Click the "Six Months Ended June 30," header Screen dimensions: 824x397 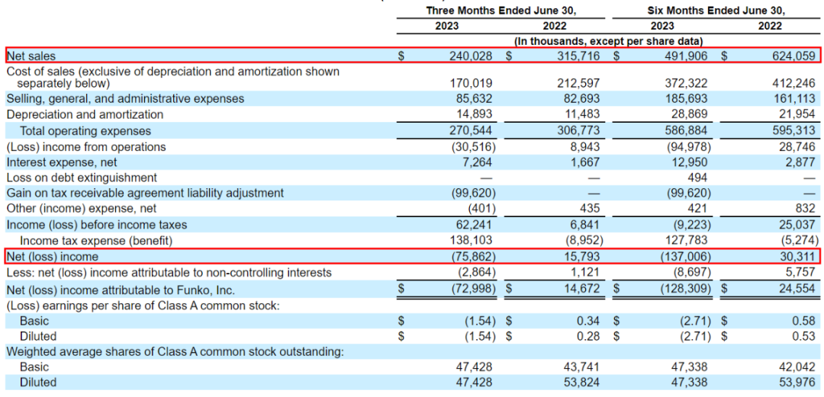click(716, 11)
